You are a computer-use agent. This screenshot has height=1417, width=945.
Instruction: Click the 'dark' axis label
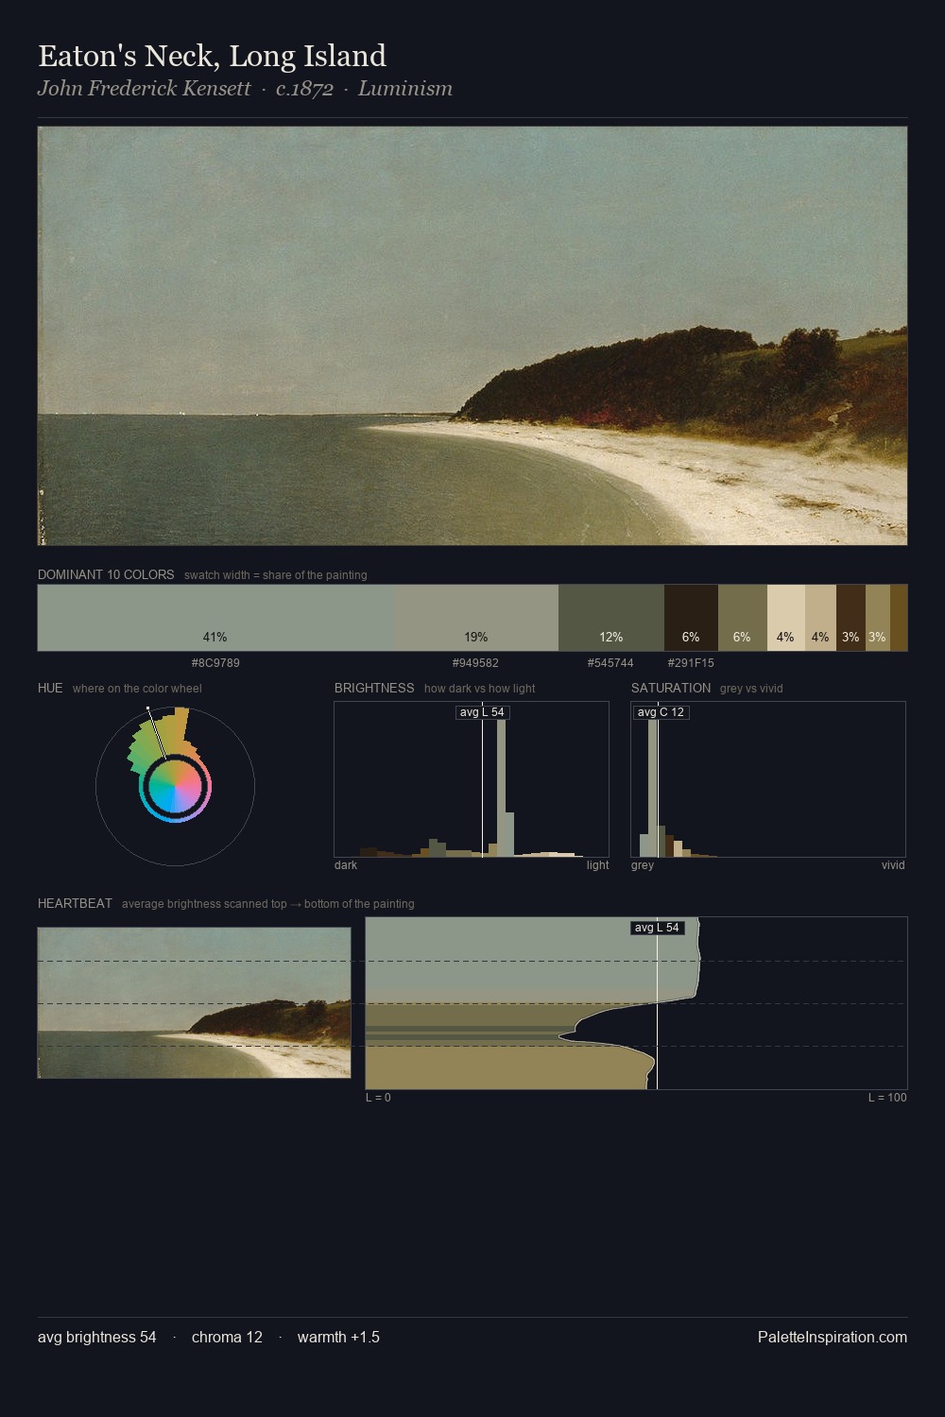click(346, 865)
